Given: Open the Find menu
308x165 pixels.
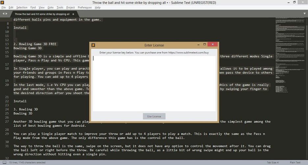Looking at the screenshot, I should click(x=33, y=8).
